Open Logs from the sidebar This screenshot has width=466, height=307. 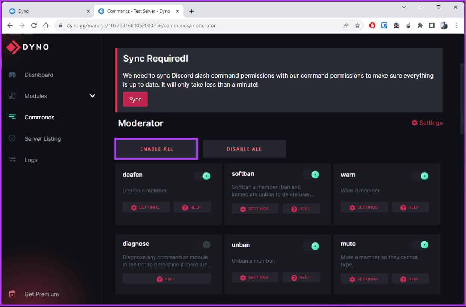31,160
